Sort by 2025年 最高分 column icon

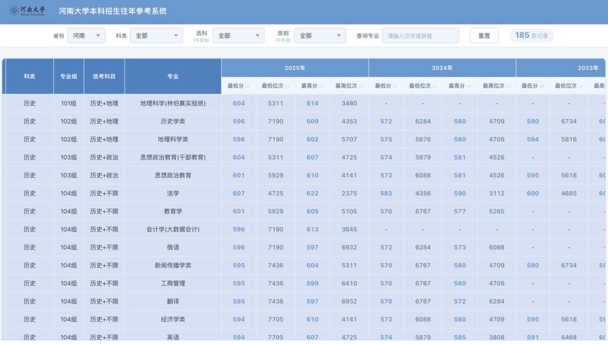(x=322, y=87)
